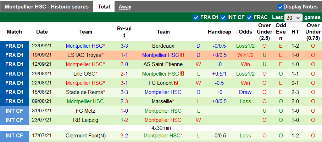This screenshot has width=322, height=142.
Task: Open Stade de Reims team page
Action: coord(84,92)
